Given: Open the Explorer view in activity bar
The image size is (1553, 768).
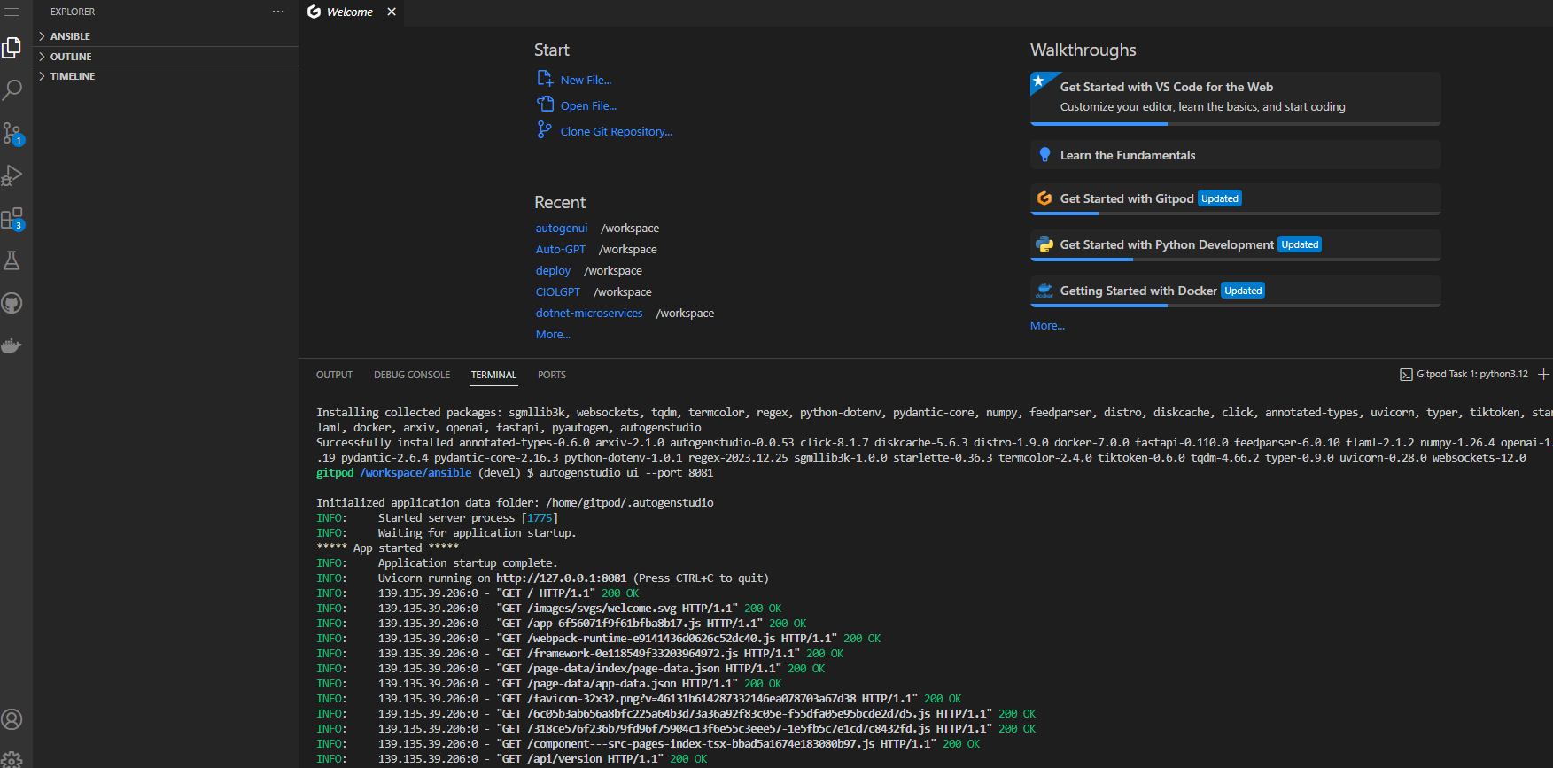Looking at the screenshot, I should [12, 47].
